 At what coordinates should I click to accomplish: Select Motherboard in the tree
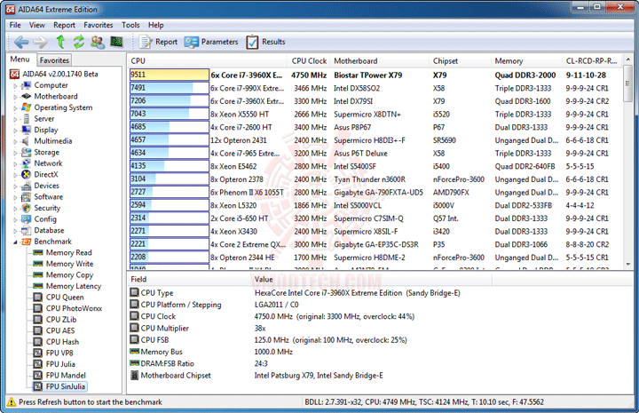click(55, 96)
